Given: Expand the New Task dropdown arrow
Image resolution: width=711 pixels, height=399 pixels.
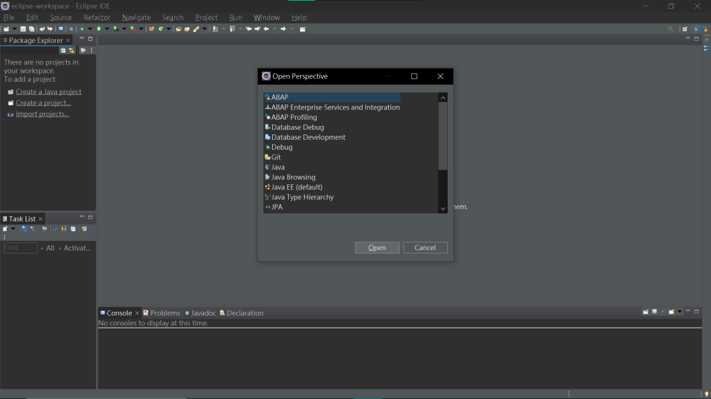Looking at the screenshot, I should [13, 229].
